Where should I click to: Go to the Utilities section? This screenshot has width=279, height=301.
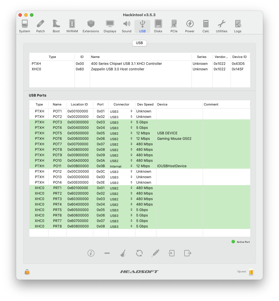click(221, 26)
